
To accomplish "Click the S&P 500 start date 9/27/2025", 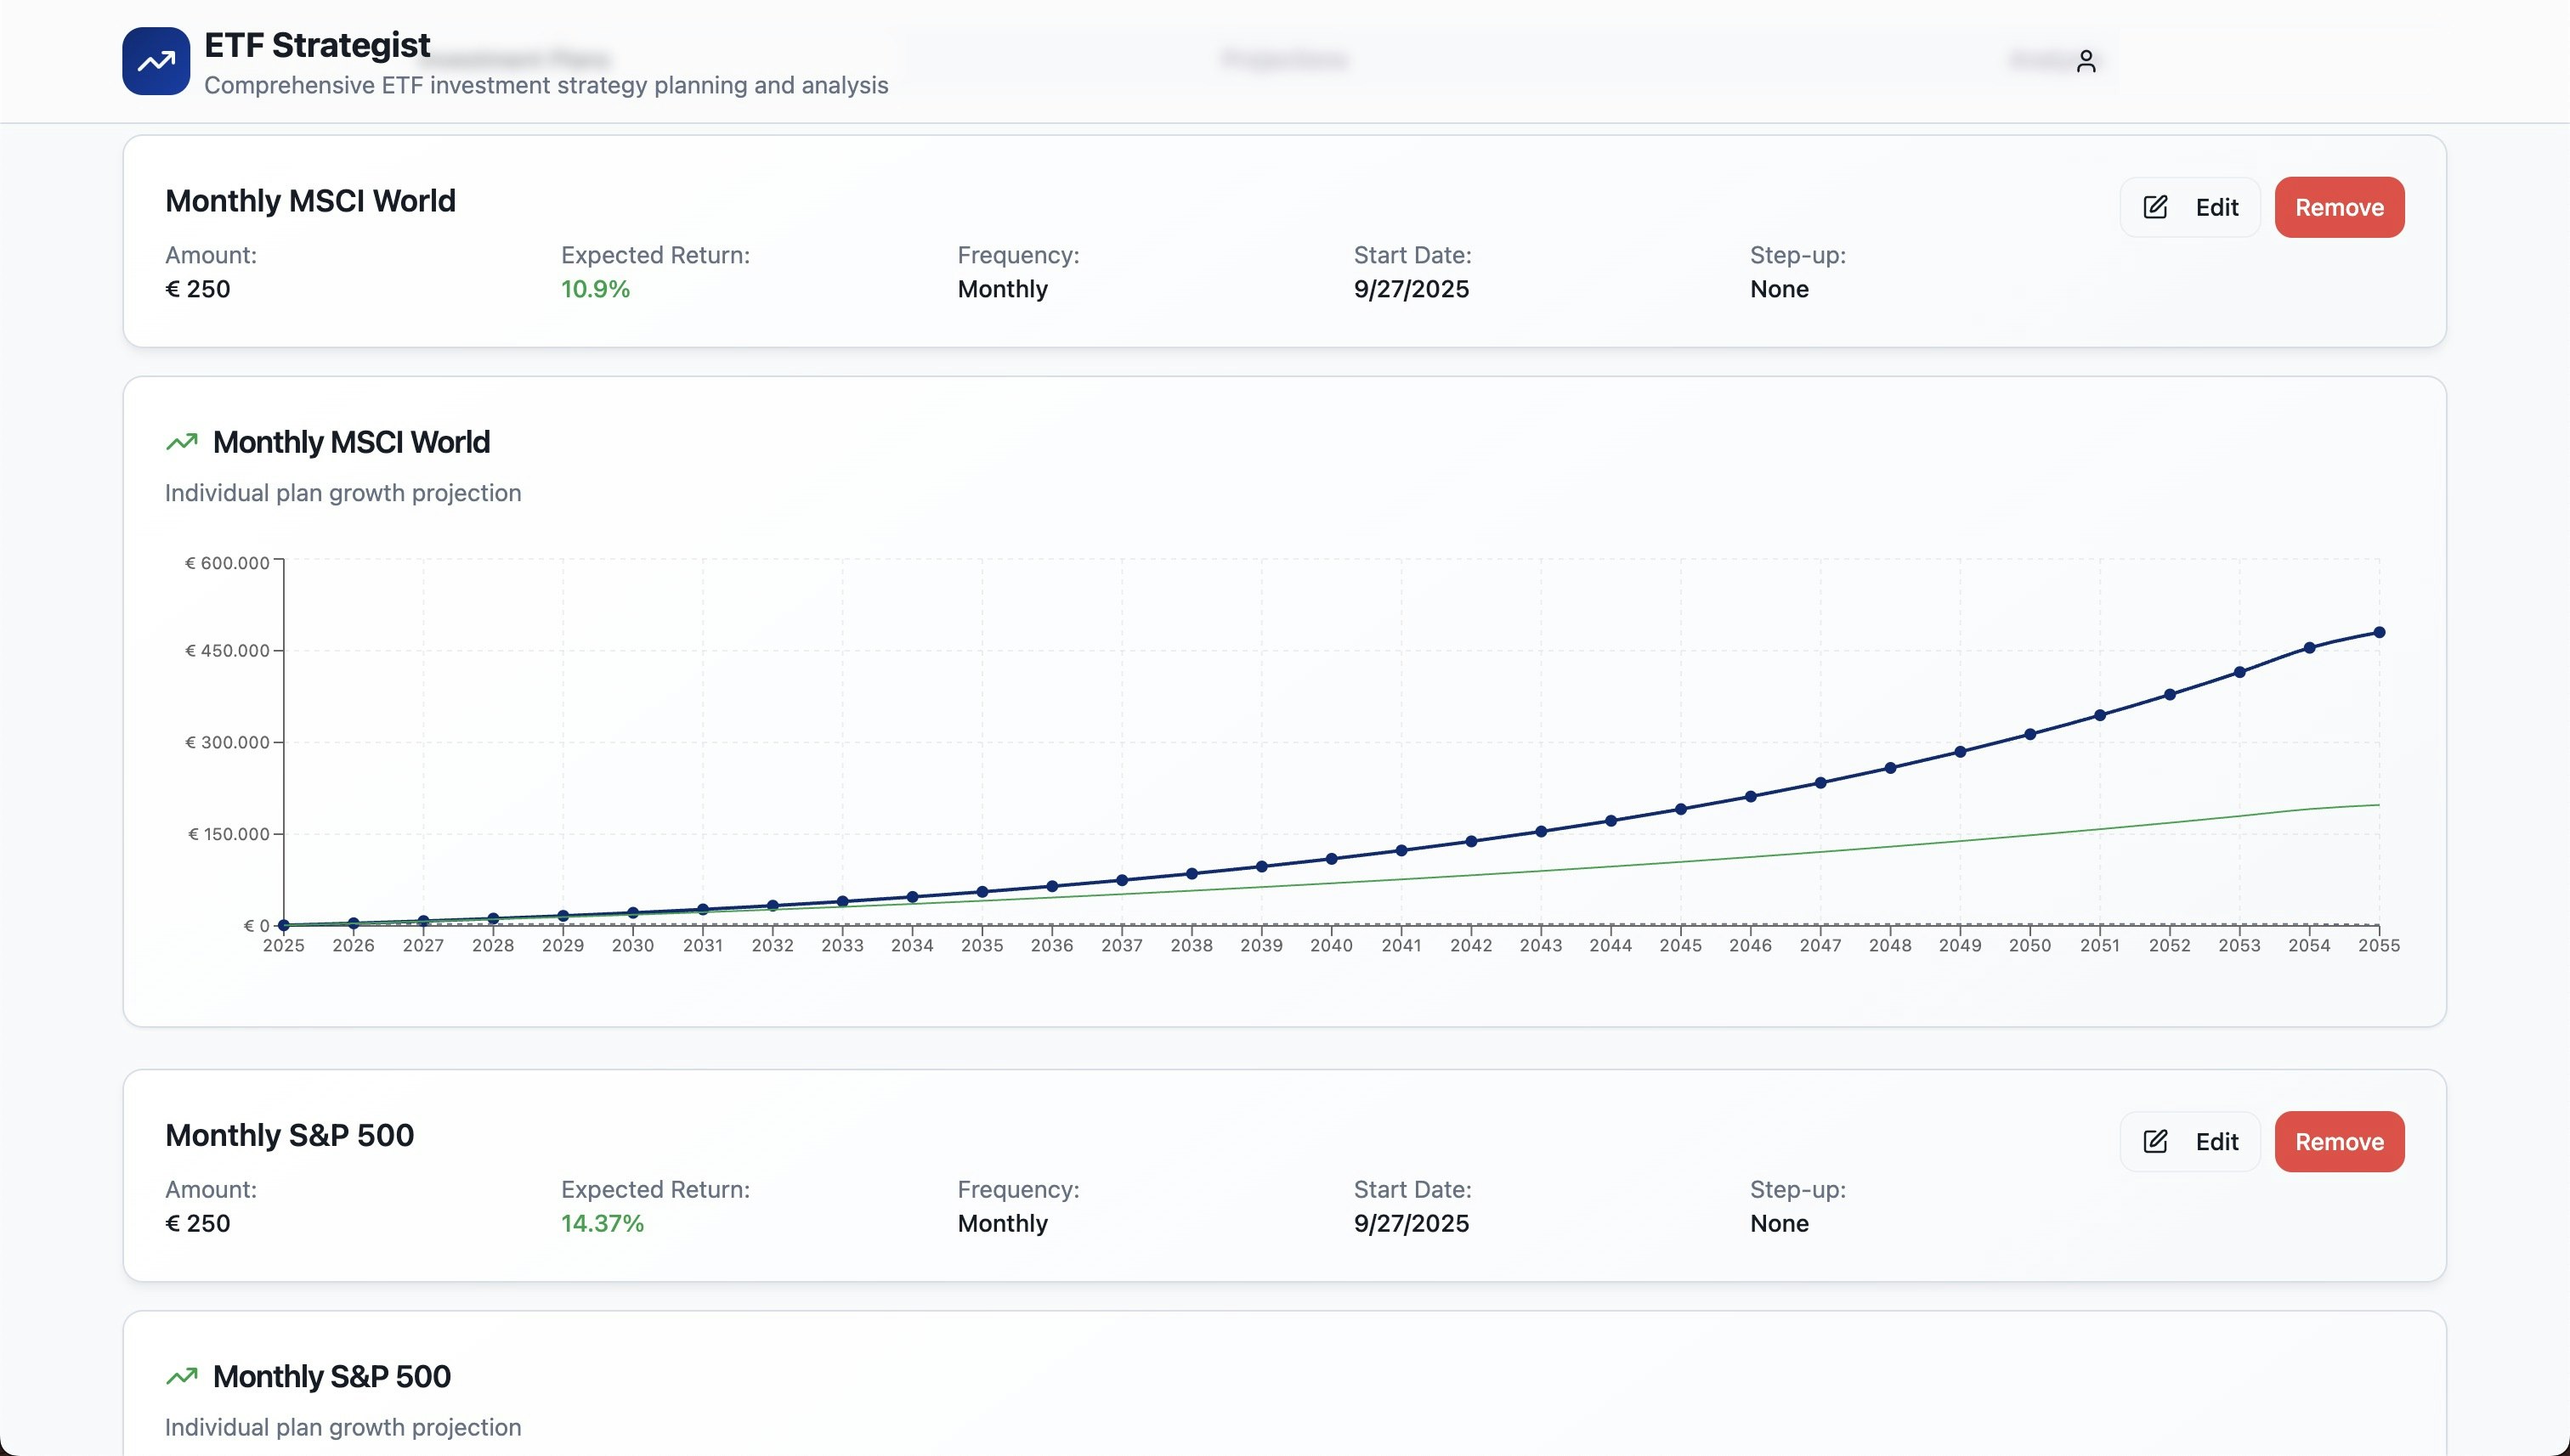I will coord(1412,1223).
